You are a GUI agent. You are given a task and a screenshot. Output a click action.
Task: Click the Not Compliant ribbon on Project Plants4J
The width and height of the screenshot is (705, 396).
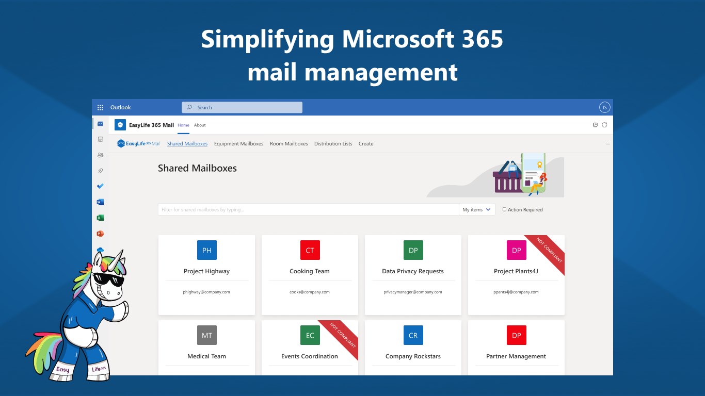(x=548, y=251)
